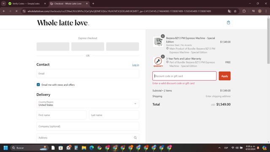Show hidden system tray icons chevron
Viewport: 270px width, 152px height.
[219, 148]
